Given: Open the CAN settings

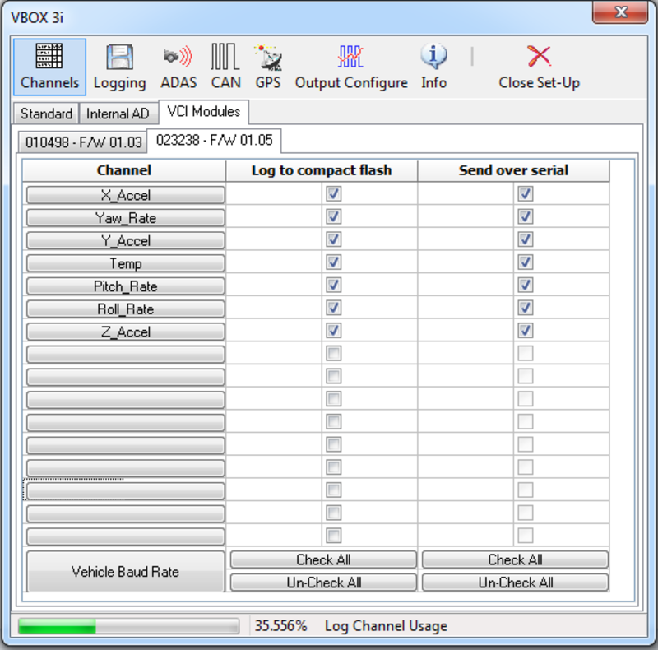Looking at the screenshot, I should [x=225, y=67].
